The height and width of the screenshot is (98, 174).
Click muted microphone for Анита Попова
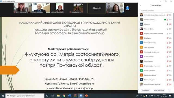point(167,57)
